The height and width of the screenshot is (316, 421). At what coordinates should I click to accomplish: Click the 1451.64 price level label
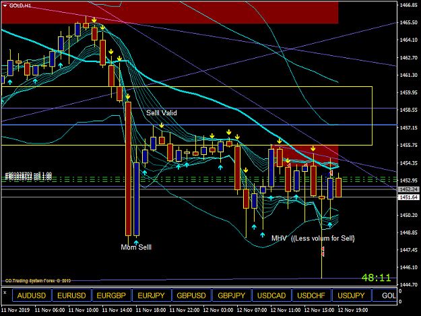409,197
